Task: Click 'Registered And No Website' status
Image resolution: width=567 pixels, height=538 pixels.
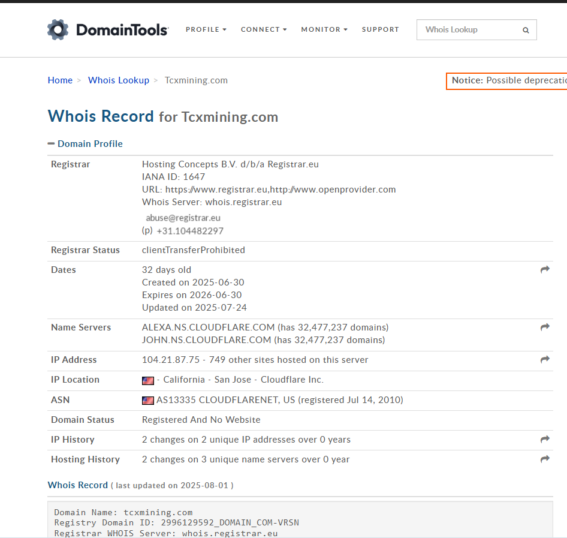Action: [x=201, y=420]
